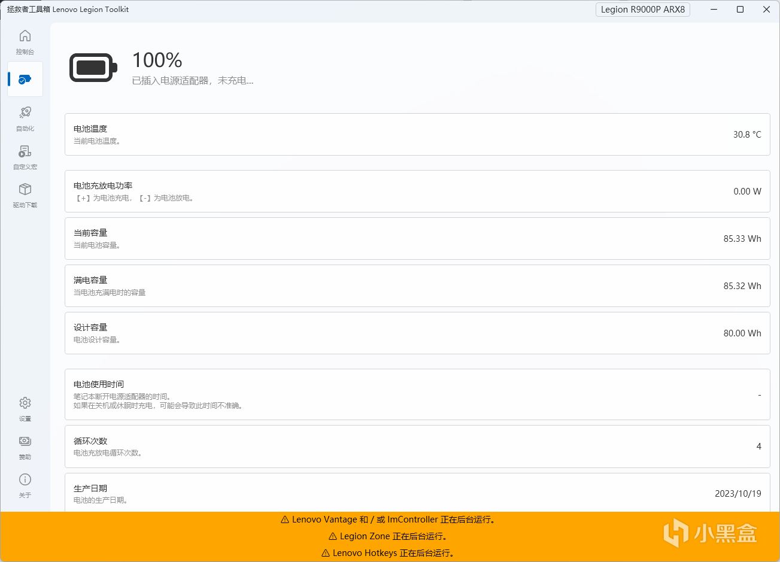Click the 0.00 W power value
The image size is (780, 562).
(747, 192)
